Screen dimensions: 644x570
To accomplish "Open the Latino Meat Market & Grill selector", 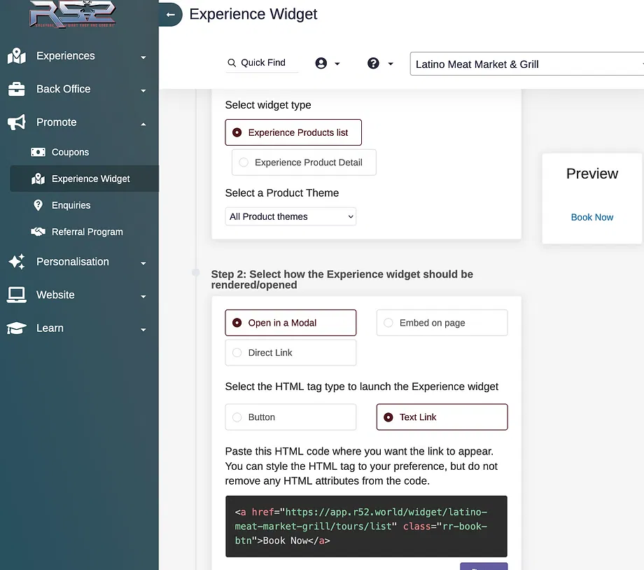I will click(525, 64).
